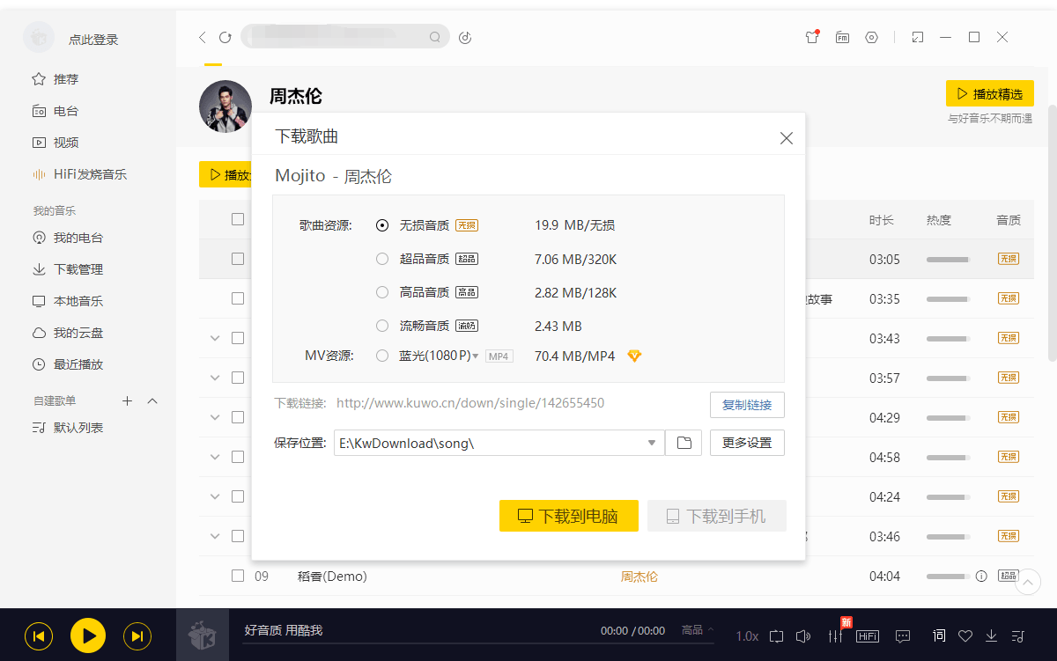Select the 超品音质 quality option
The height and width of the screenshot is (661, 1057).
381,258
